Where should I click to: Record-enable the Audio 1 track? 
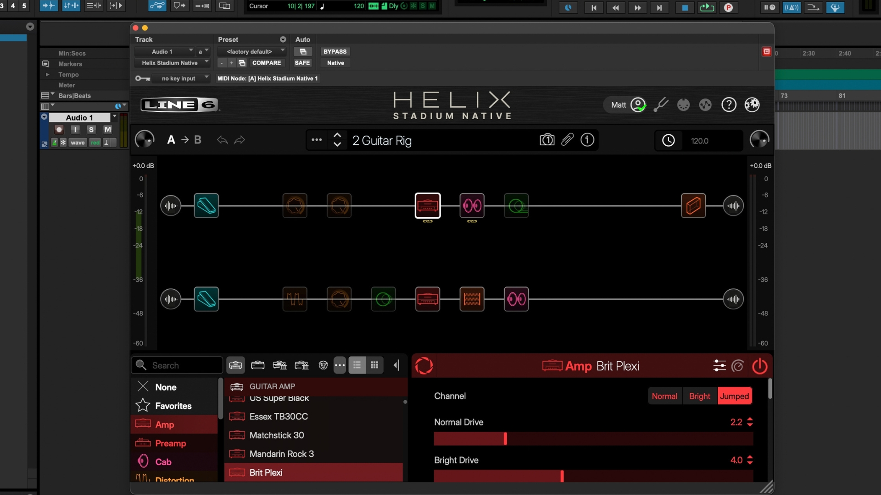(x=59, y=130)
